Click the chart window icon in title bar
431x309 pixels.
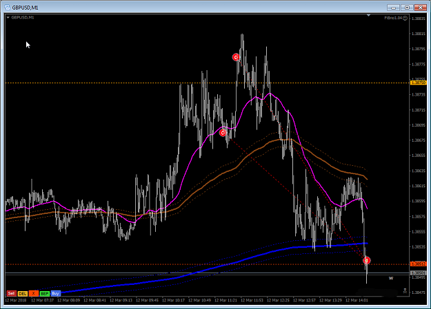pyautogui.click(x=7, y=8)
